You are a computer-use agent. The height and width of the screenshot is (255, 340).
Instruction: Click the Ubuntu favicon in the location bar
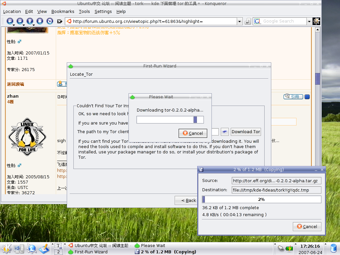tap(69, 21)
